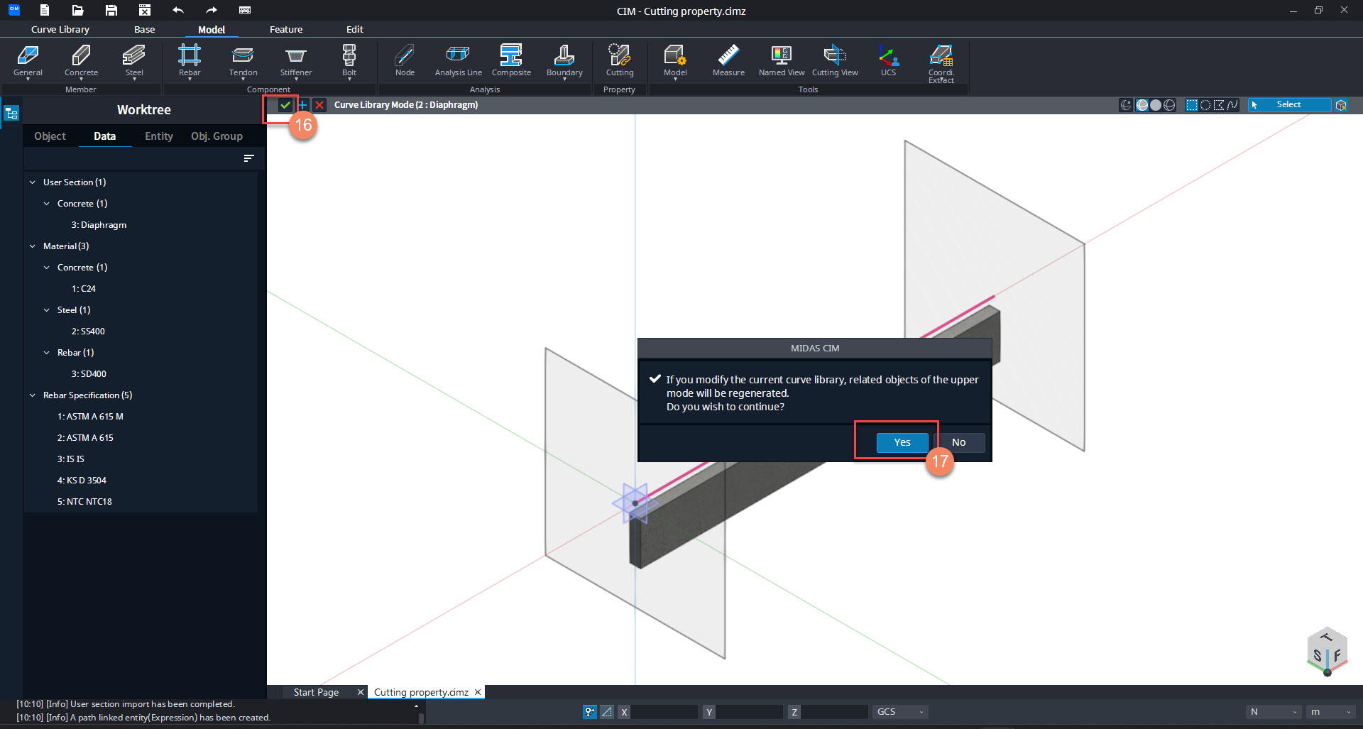Open the m length unit dropdown
Image resolution: width=1363 pixels, height=729 pixels.
pyautogui.click(x=1331, y=711)
